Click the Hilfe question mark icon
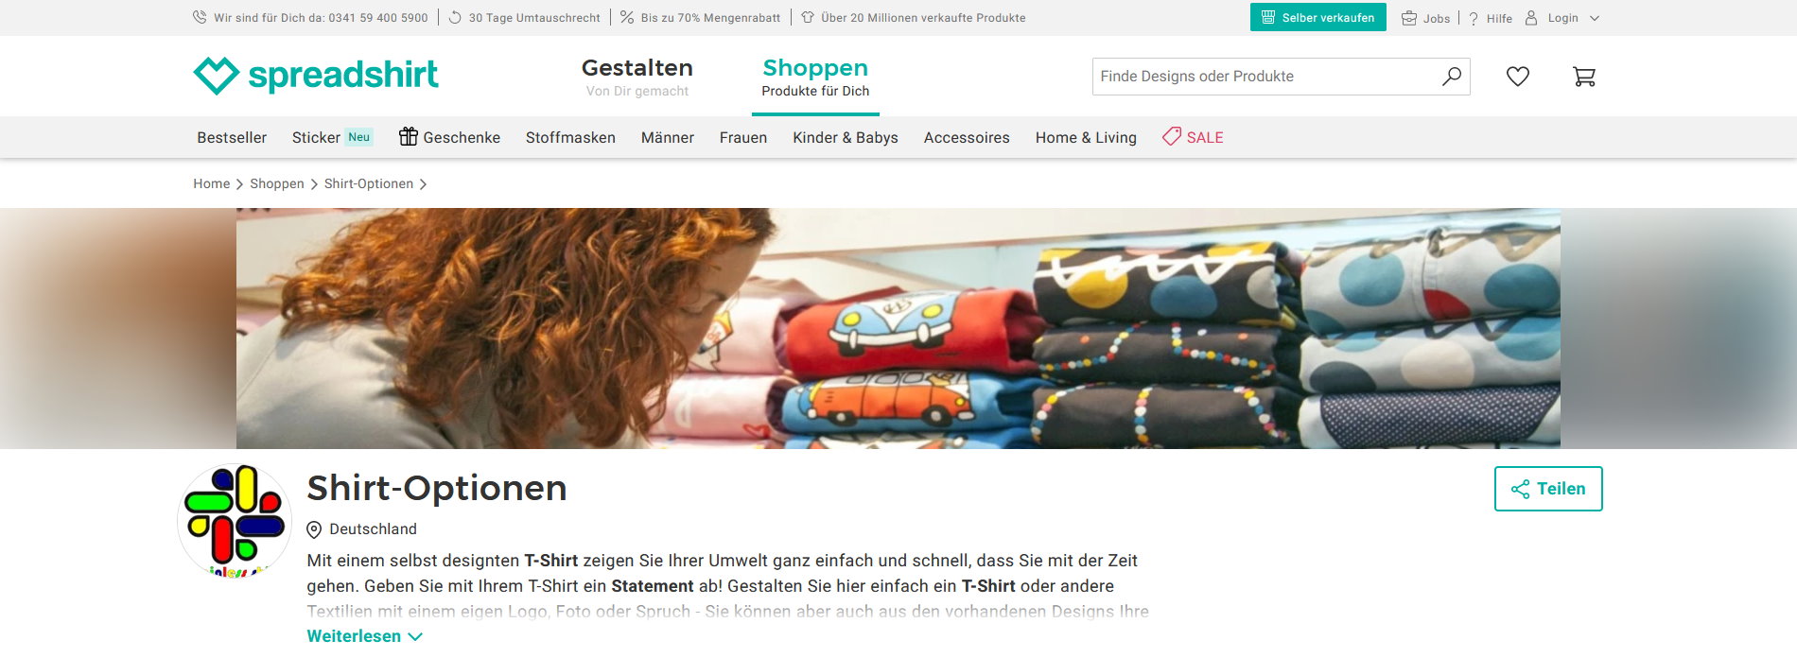The height and width of the screenshot is (658, 1797). click(x=1473, y=18)
